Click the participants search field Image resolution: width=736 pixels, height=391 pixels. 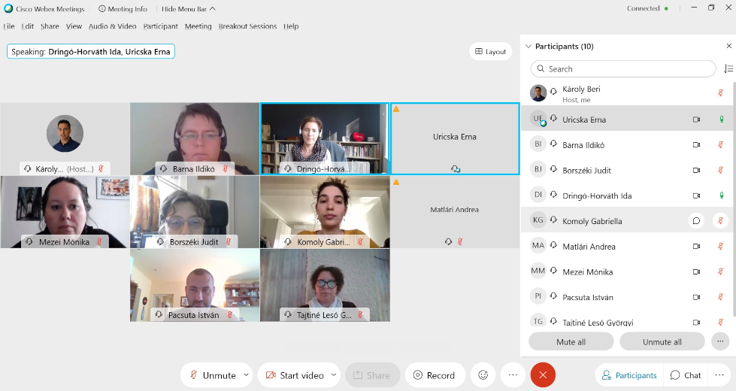(623, 68)
